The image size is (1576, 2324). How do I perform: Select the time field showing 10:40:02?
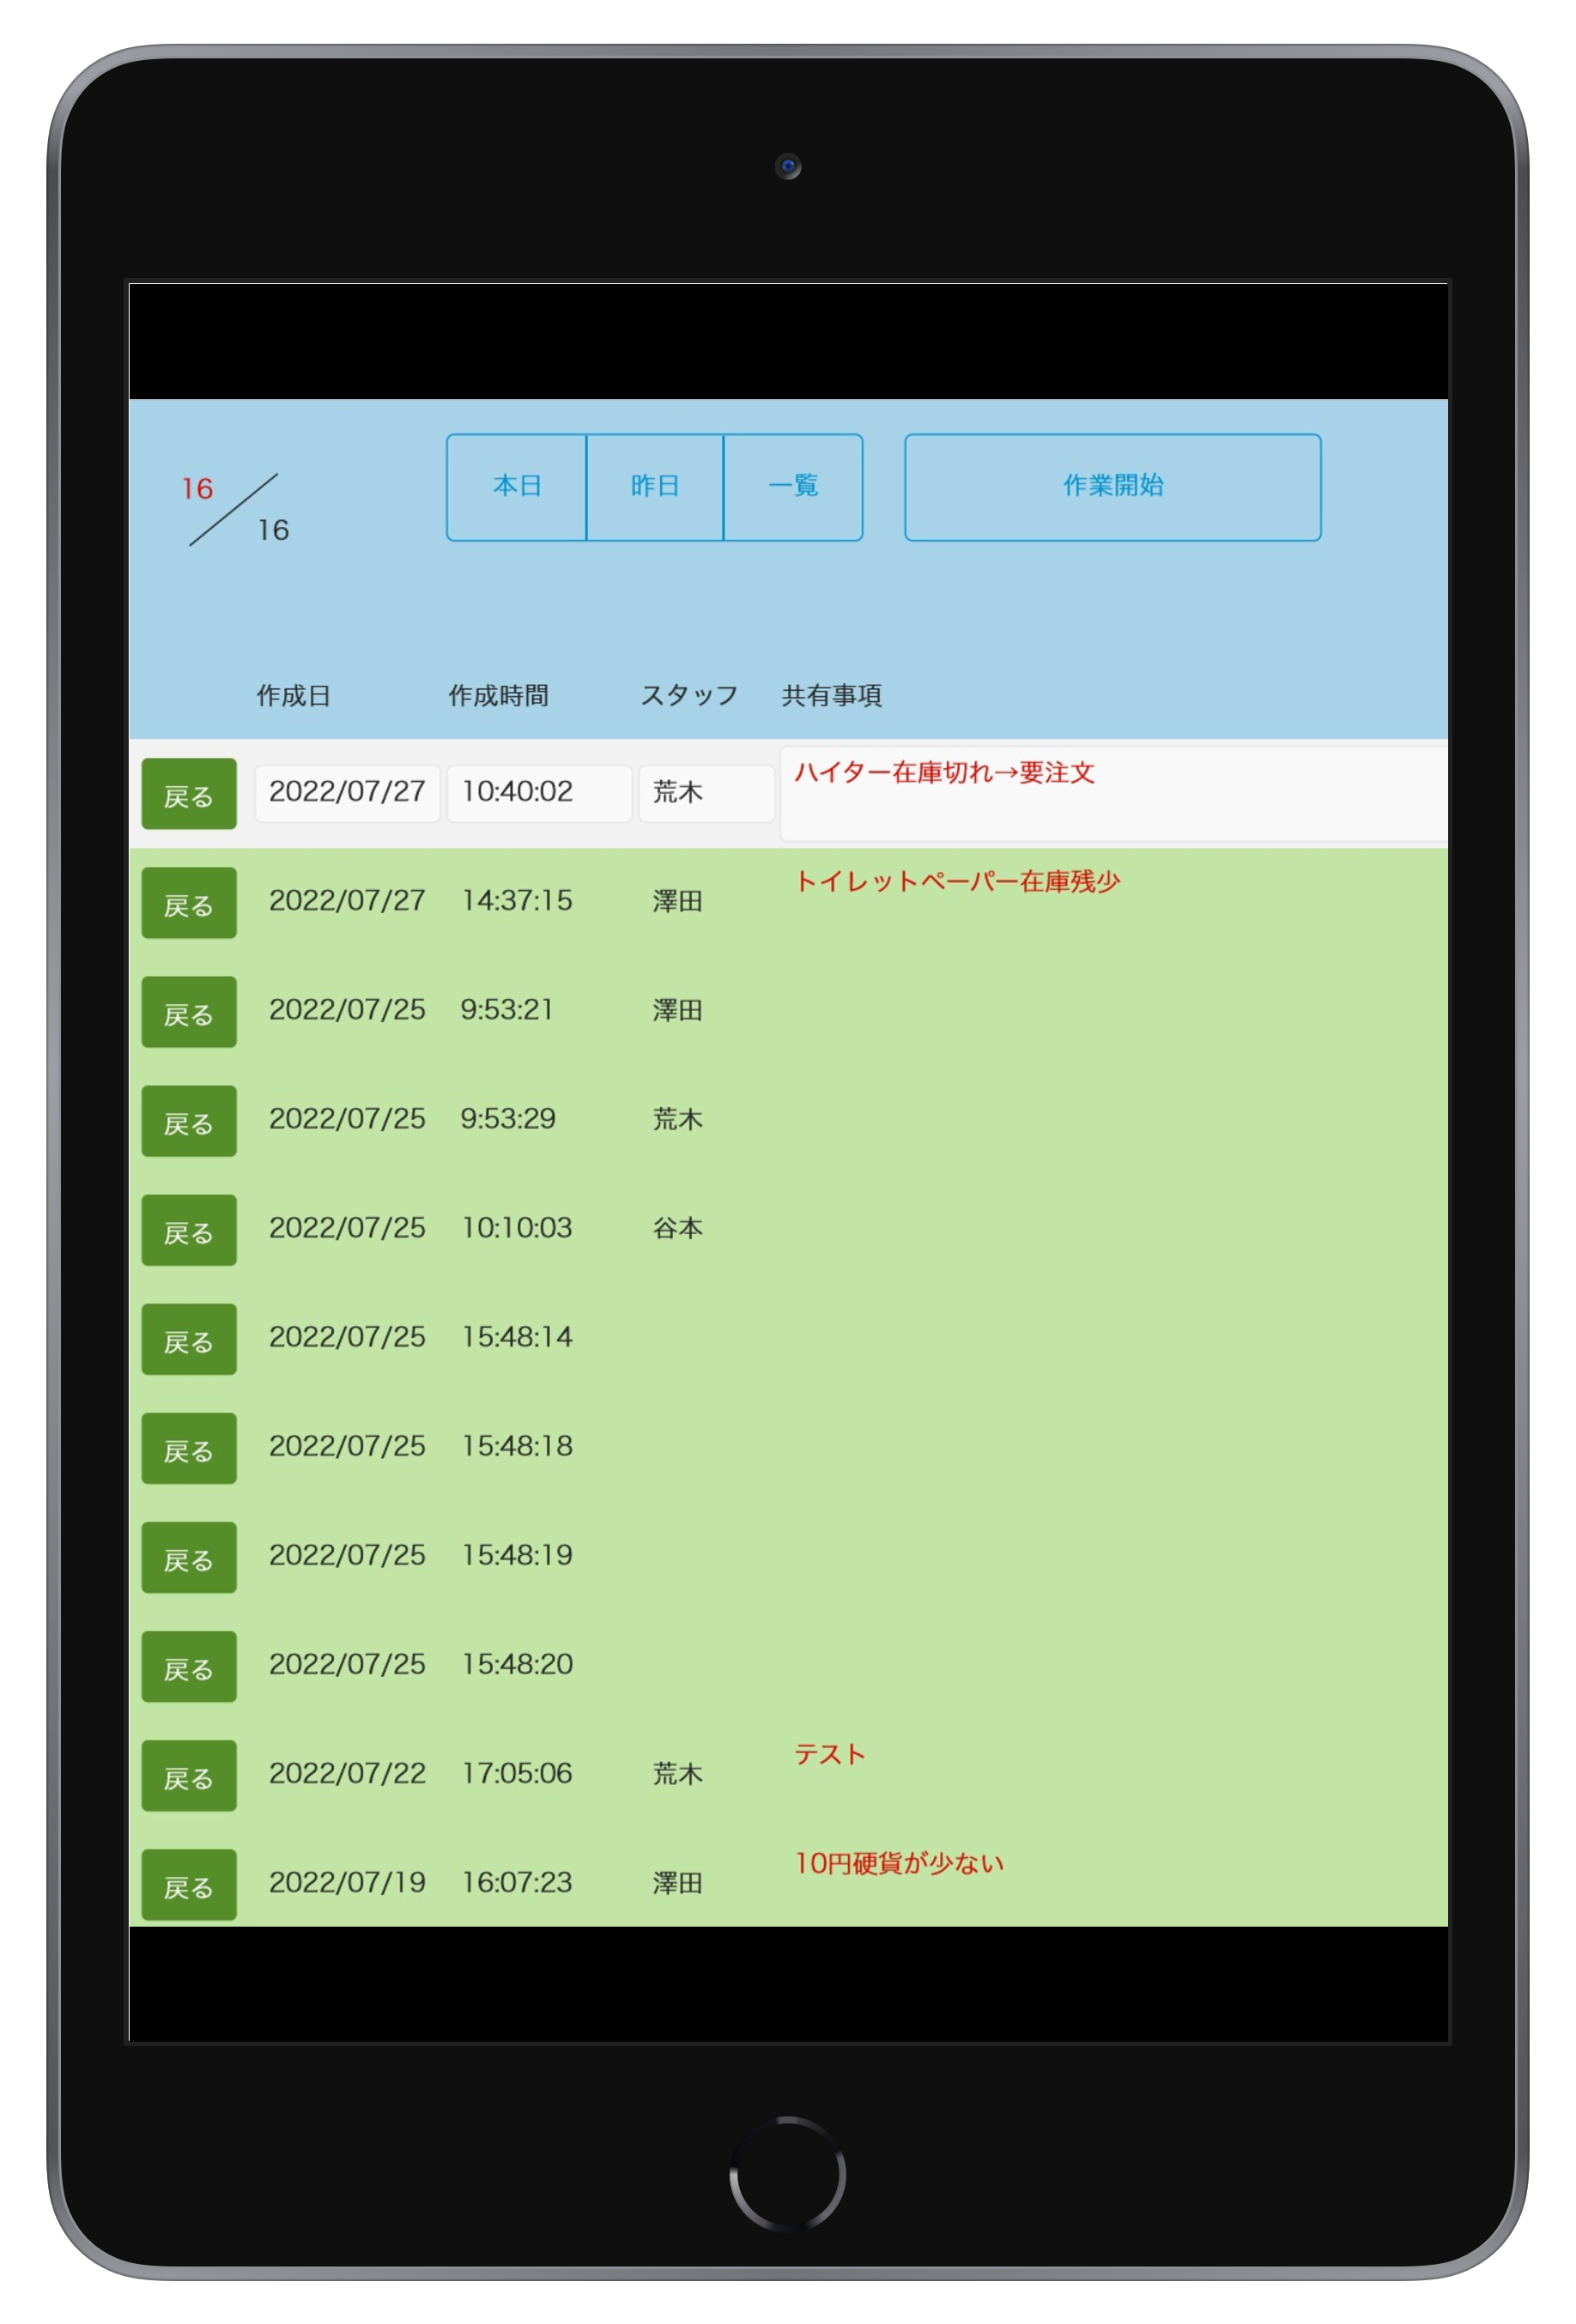click(538, 793)
